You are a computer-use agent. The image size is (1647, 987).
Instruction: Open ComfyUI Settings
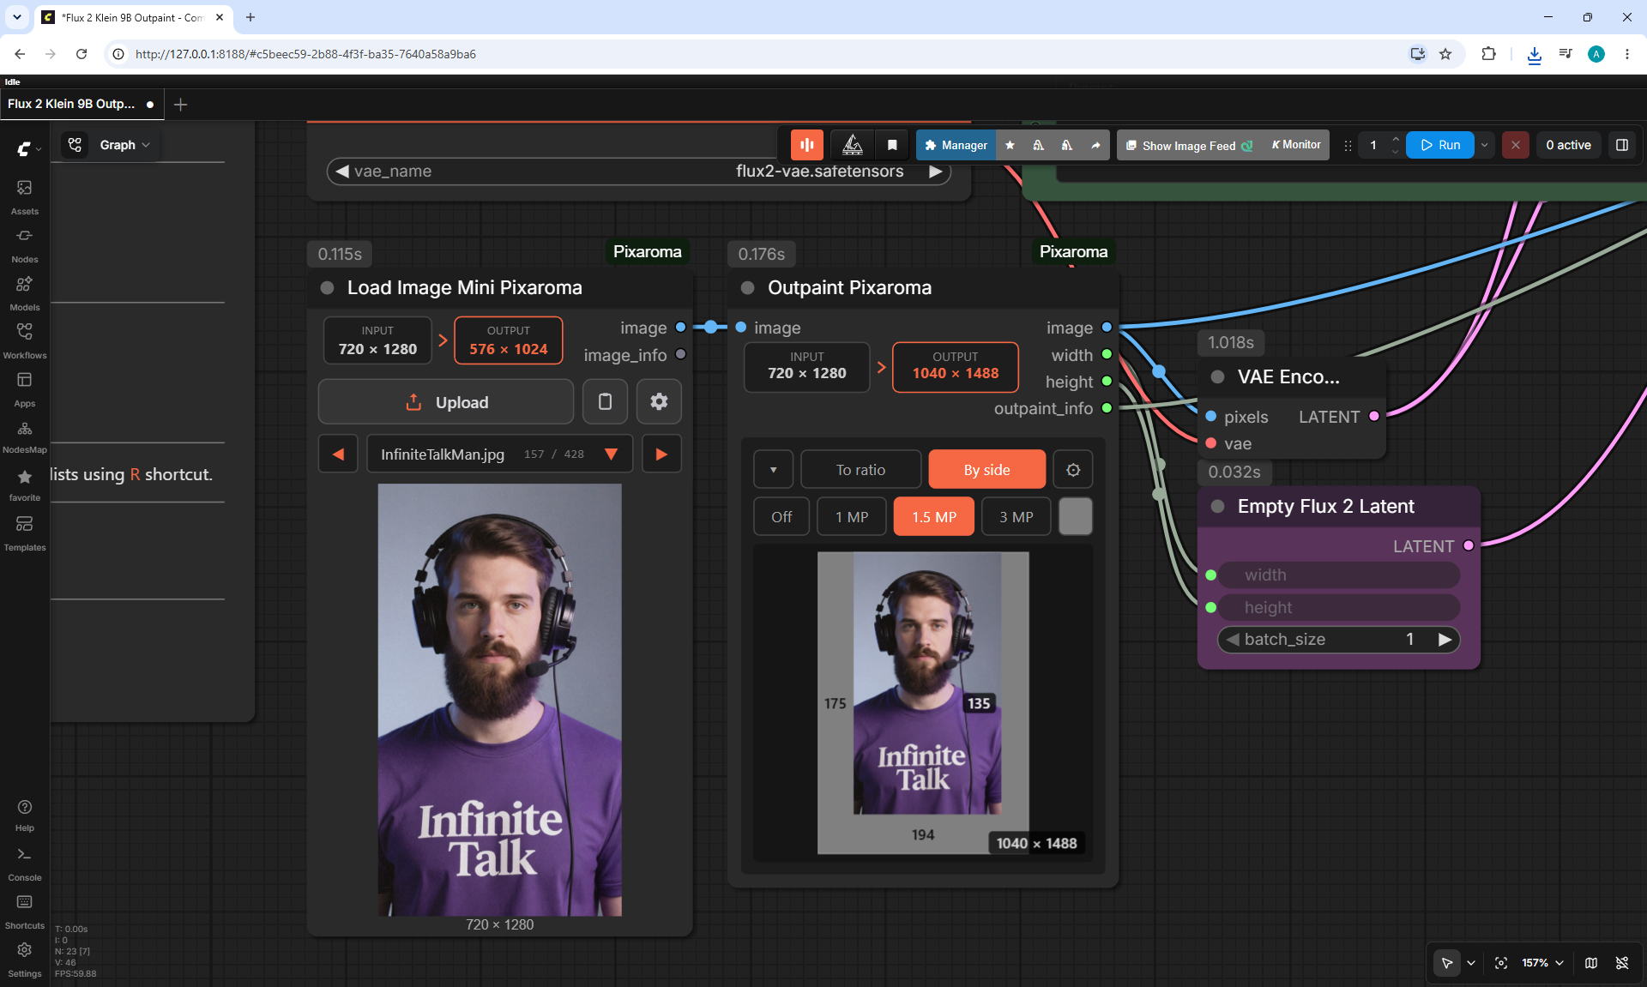(25, 960)
